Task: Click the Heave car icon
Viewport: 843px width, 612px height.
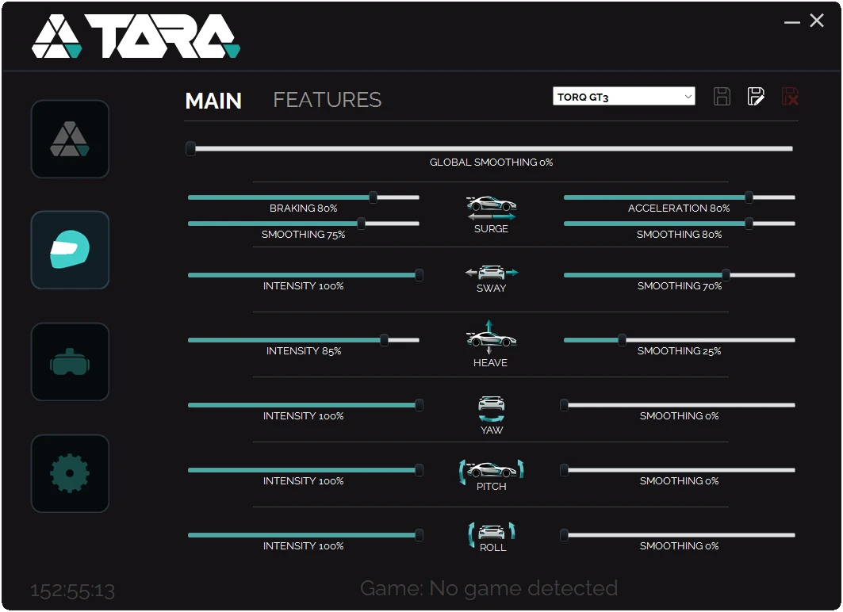Action: point(491,338)
